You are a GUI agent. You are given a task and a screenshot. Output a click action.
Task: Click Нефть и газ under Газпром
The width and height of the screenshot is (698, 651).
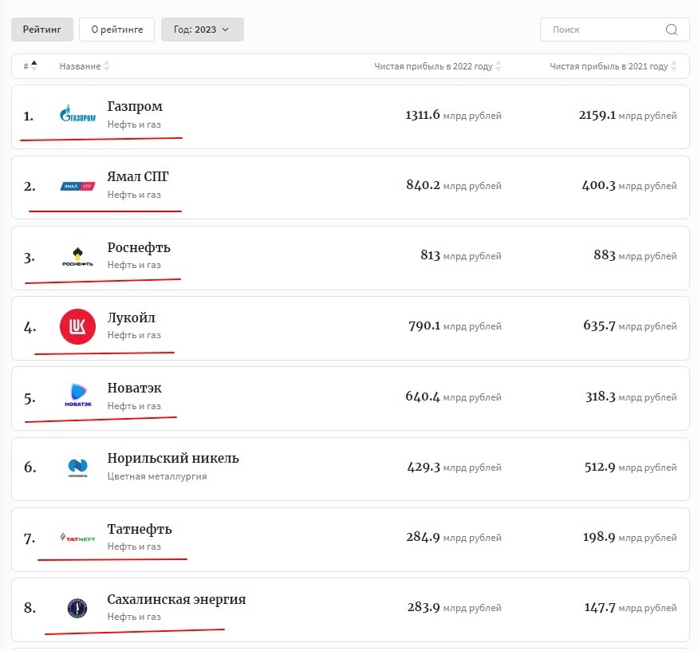click(134, 124)
